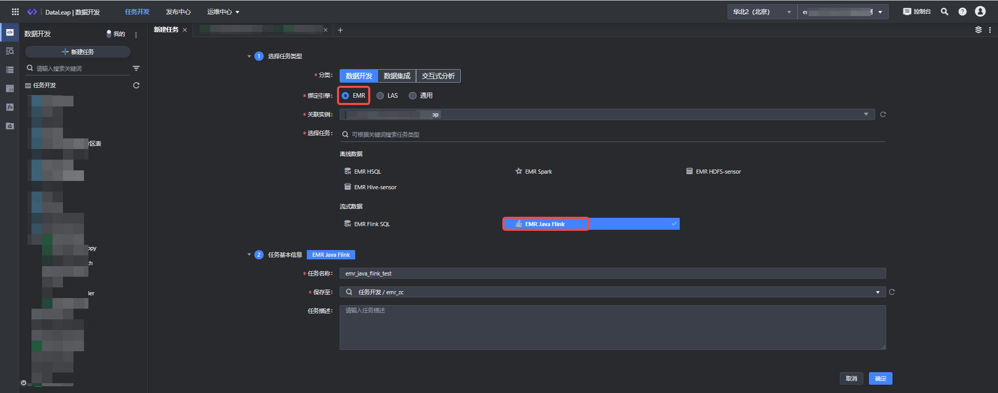Click the DataLeap logo icon
998x393 pixels.
click(x=32, y=11)
